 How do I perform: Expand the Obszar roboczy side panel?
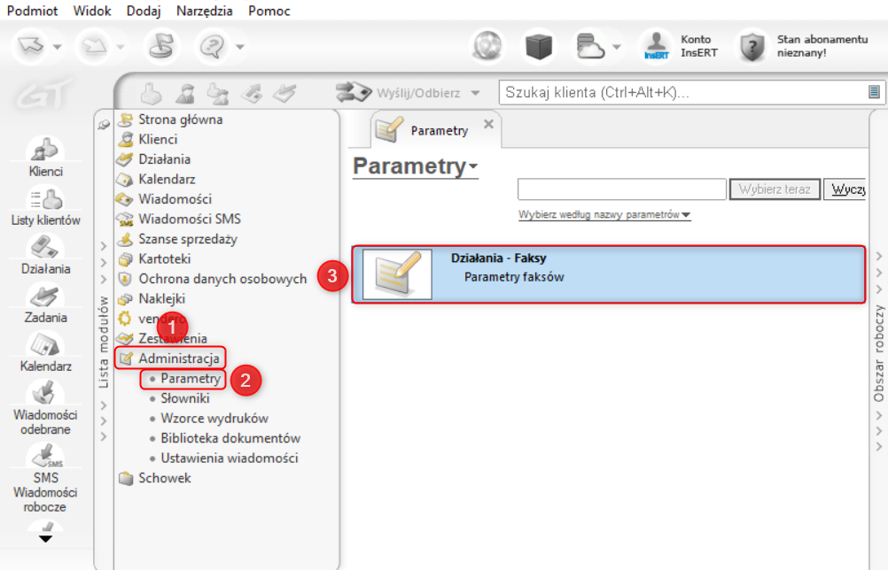click(878, 353)
